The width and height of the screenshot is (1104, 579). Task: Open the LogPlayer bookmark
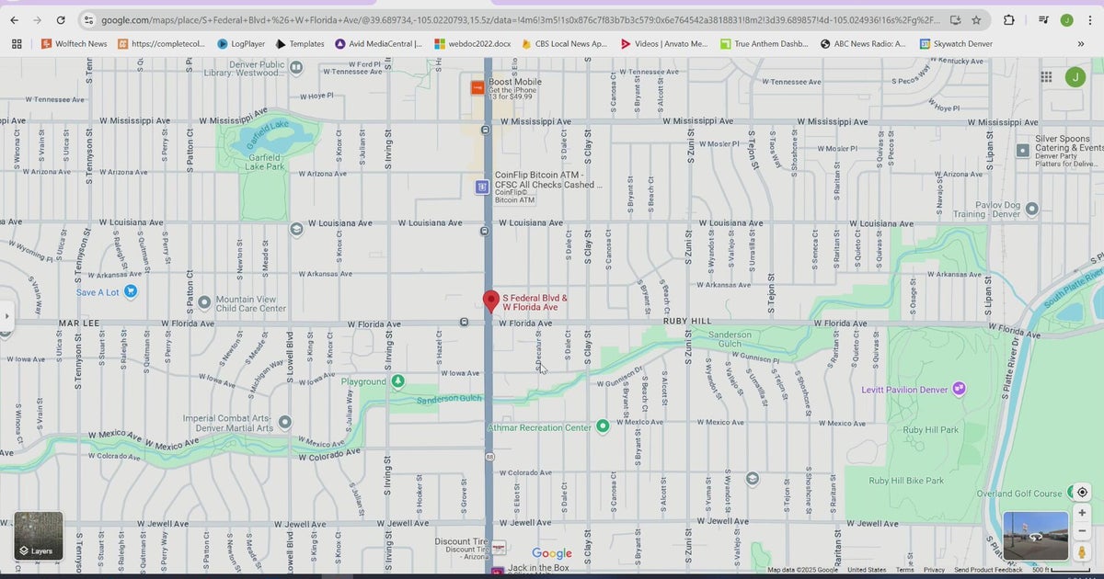(x=241, y=43)
